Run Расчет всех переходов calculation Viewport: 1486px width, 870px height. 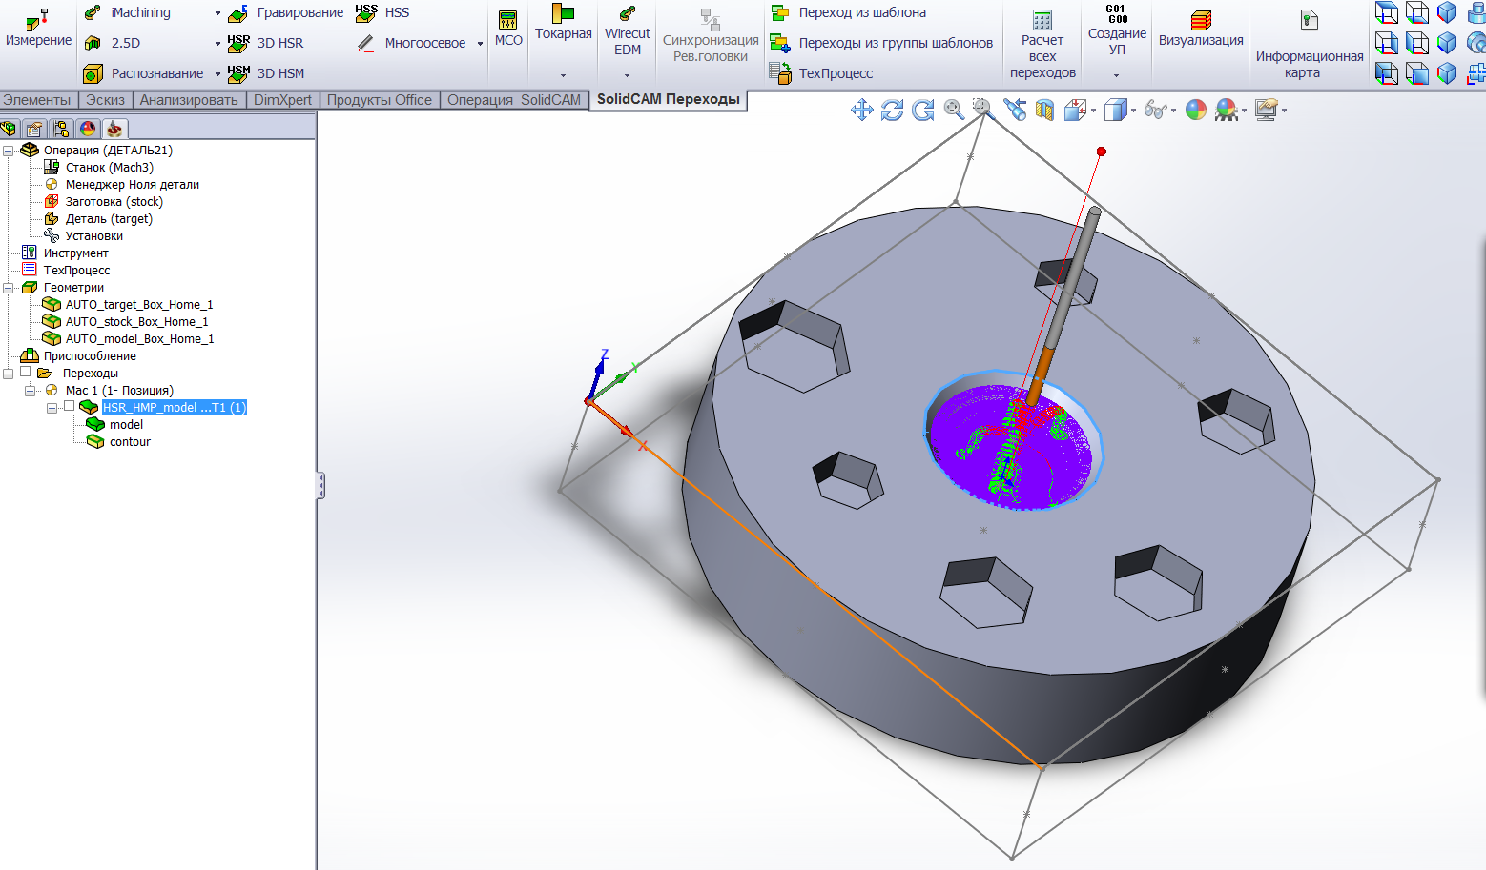coord(1042,45)
